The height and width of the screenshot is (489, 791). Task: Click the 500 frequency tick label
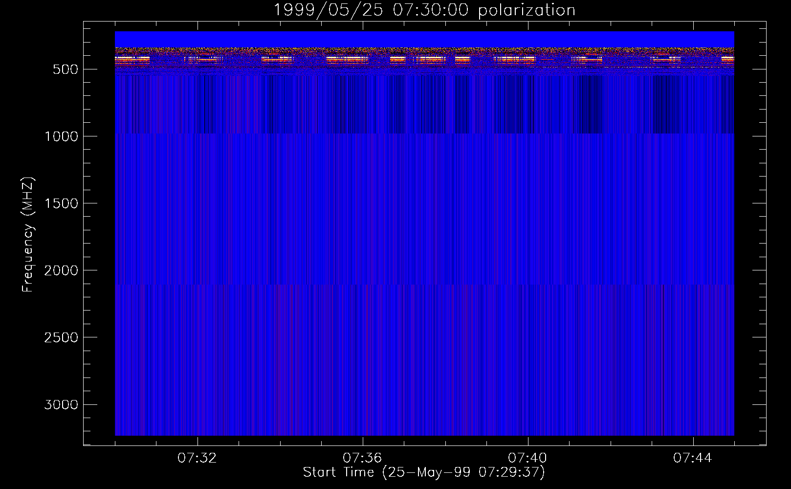[x=66, y=69]
